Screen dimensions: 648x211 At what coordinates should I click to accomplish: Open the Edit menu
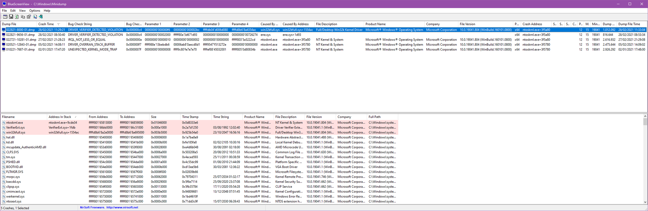click(x=13, y=11)
